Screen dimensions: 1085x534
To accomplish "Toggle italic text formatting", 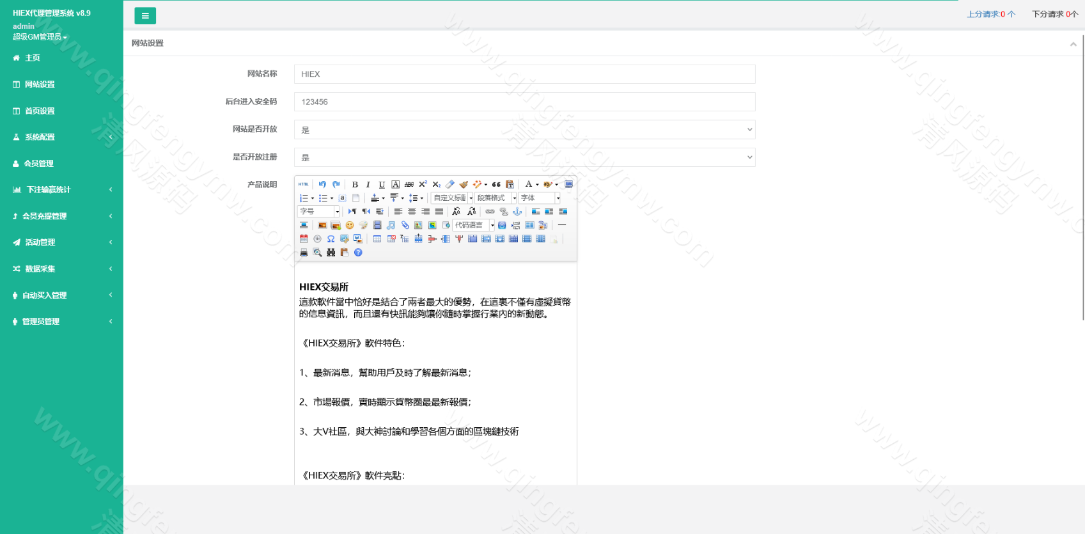I will point(368,185).
